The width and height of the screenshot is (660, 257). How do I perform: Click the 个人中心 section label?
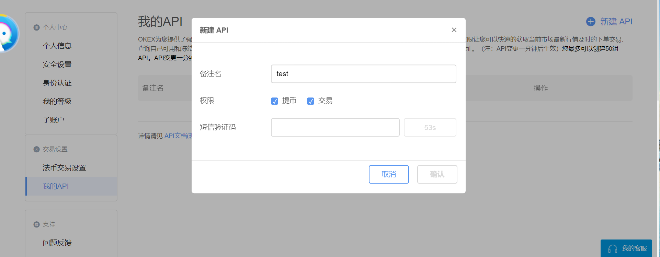pyautogui.click(x=55, y=27)
